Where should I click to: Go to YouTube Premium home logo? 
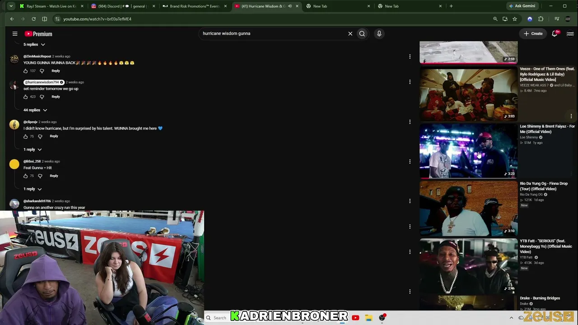38,34
